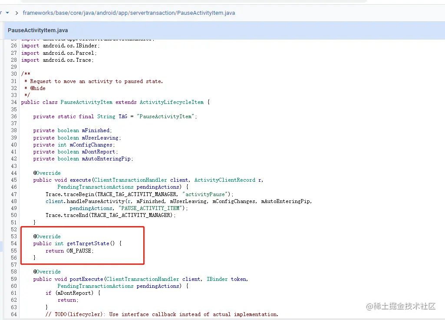Select line number 34 in the gutter
The width and height of the screenshot is (445, 320).
(14, 102)
